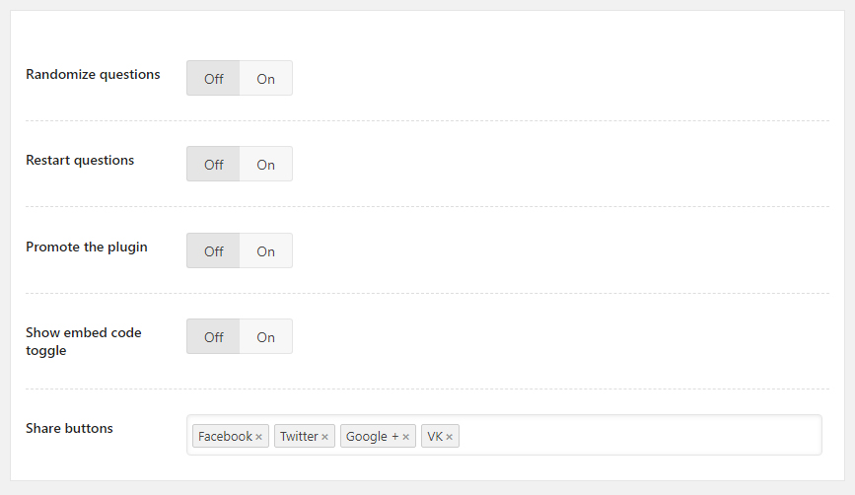The height and width of the screenshot is (495, 855).
Task: Set Promote the plugin to Off
Action: coord(214,251)
